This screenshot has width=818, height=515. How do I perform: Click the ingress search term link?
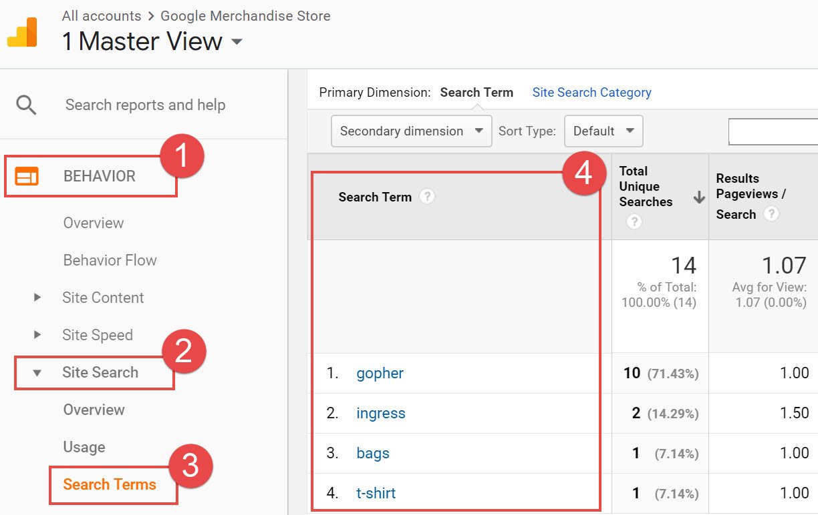coord(380,413)
